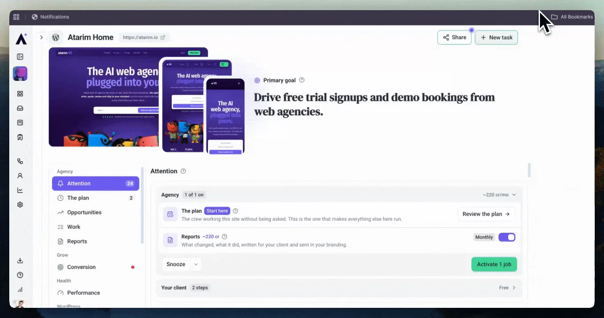Open Opportunities in the side menu
The image size is (604, 318).
(95, 212)
